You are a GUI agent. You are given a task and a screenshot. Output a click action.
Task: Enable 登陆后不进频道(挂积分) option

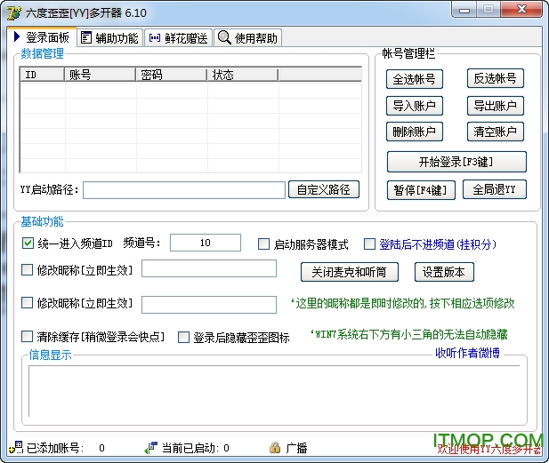369,244
